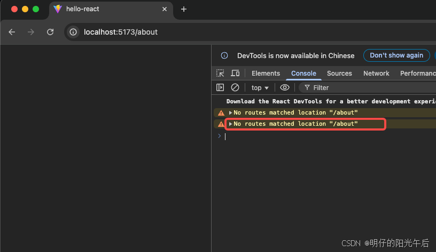Toggle the device toolbar icon
436x252 pixels.
click(235, 73)
